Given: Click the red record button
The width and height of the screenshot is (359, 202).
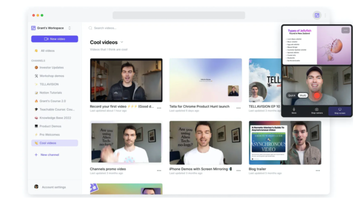Looking at the screenshot, I should (x=317, y=95).
